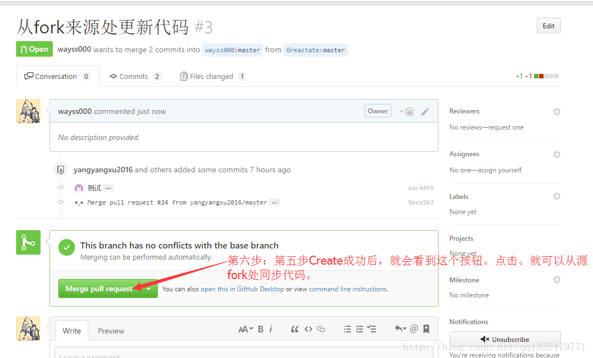Open command line instructions link
The image size is (593, 358).
[x=348, y=289]
